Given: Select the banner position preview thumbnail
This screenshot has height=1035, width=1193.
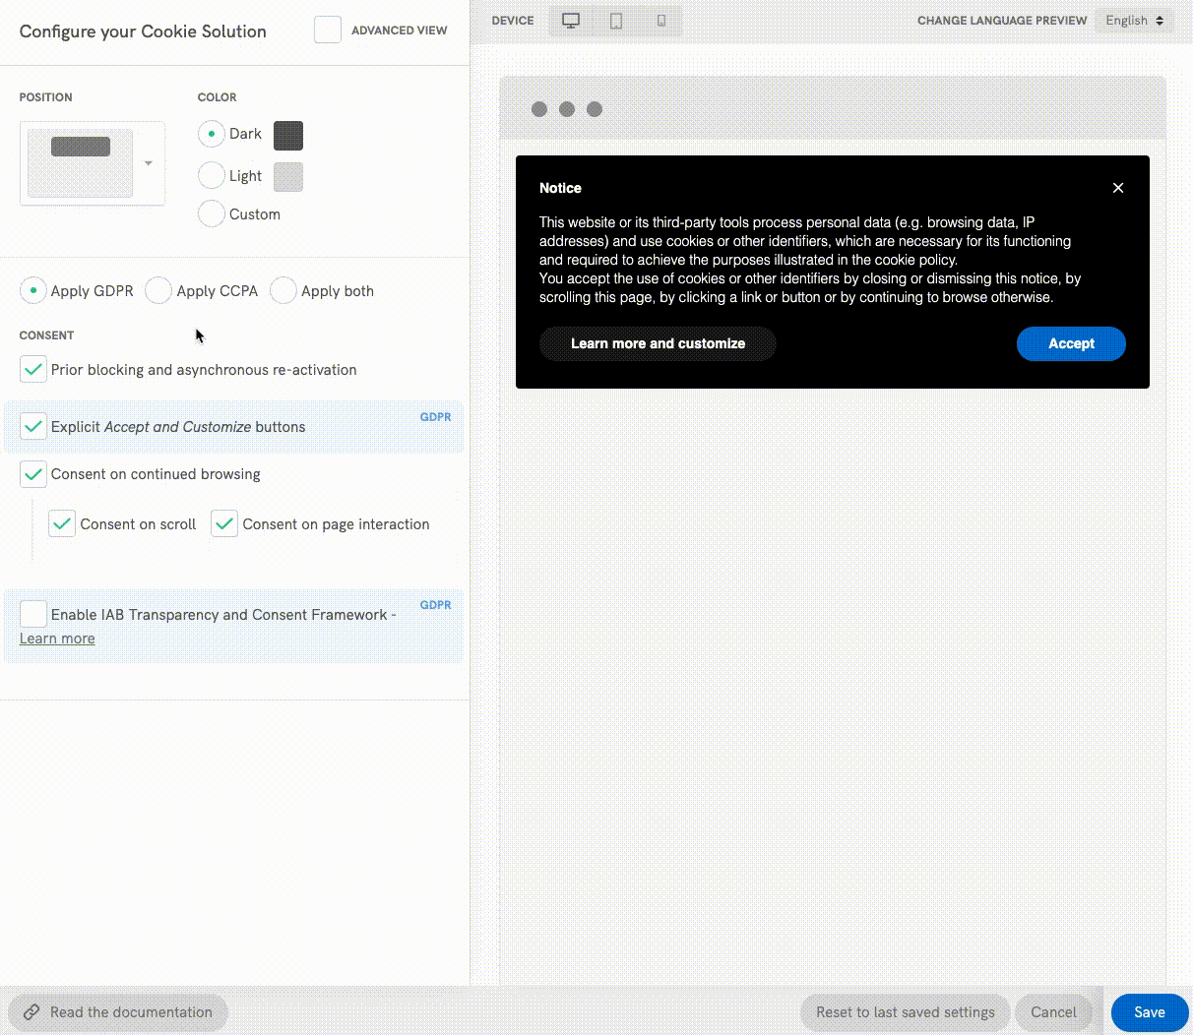Looking at the screenshot, I should click(x=81, y=163).
